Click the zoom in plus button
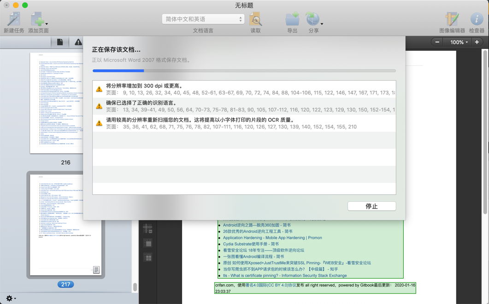This screenshot has height=304, width=489. 477,42
